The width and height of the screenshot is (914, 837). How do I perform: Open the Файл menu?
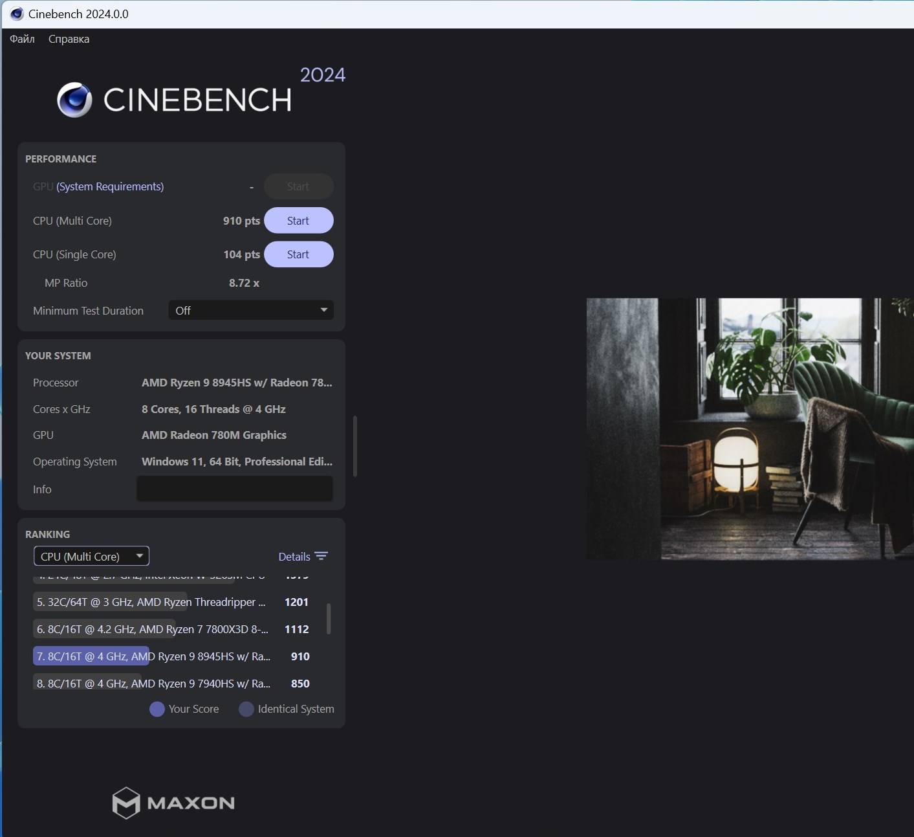[x=22, y=39]
